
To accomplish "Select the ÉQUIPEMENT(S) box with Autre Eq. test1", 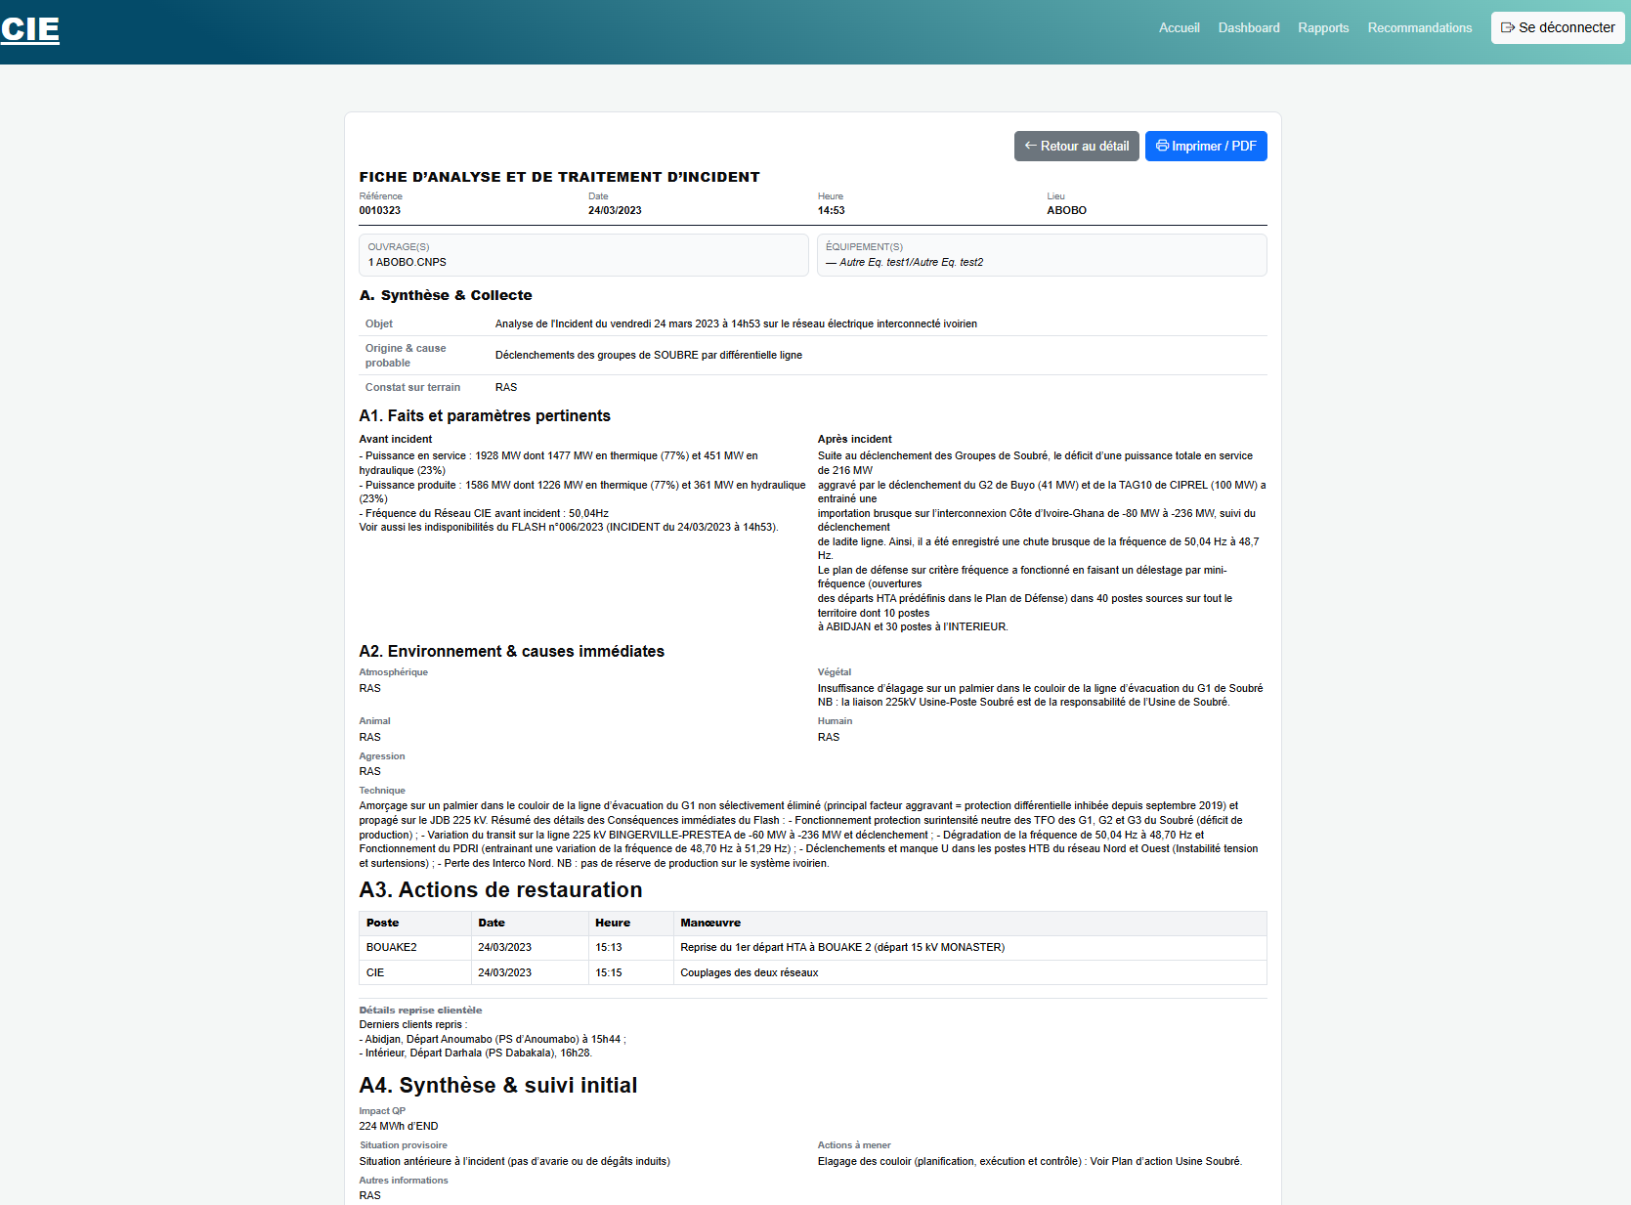I will coord(1041,255).
